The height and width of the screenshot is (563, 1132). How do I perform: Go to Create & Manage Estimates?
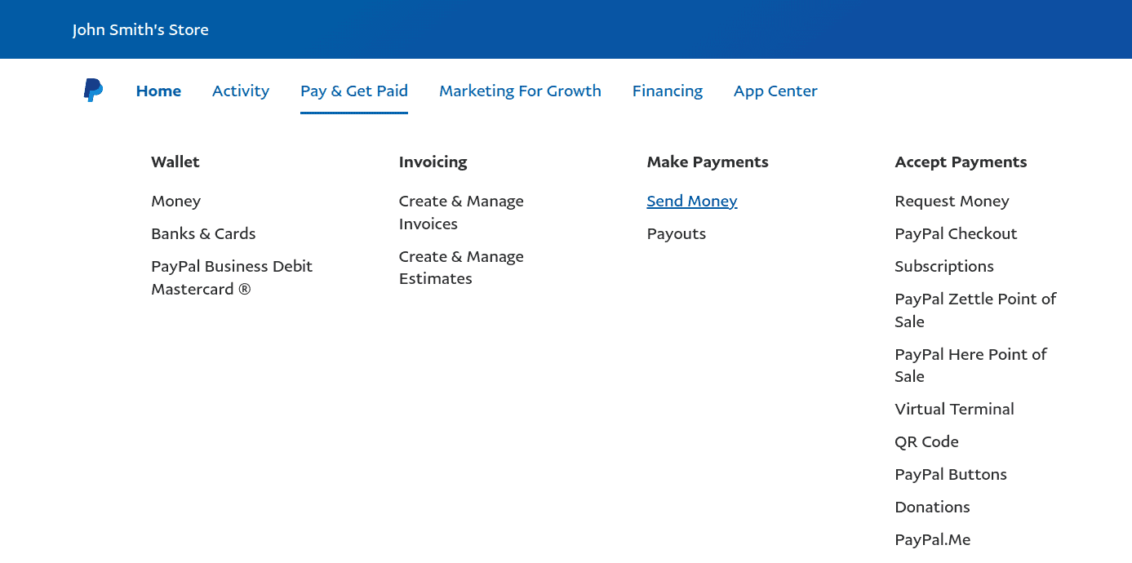point(461,268)
